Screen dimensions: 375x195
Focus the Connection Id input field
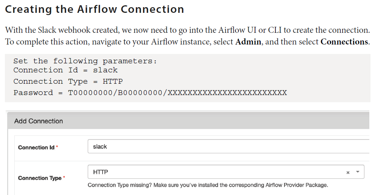click(226, 147)
